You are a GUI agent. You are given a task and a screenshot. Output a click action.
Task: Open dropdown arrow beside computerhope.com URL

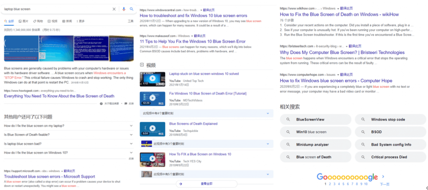tap(338, 74)
